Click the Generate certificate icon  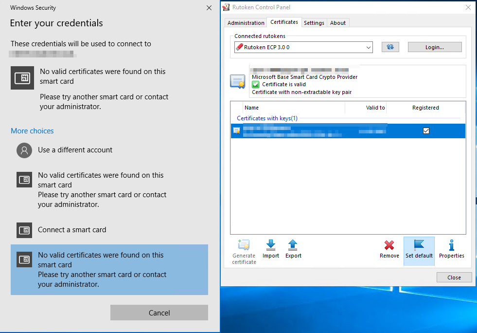(x=244, y=245)
